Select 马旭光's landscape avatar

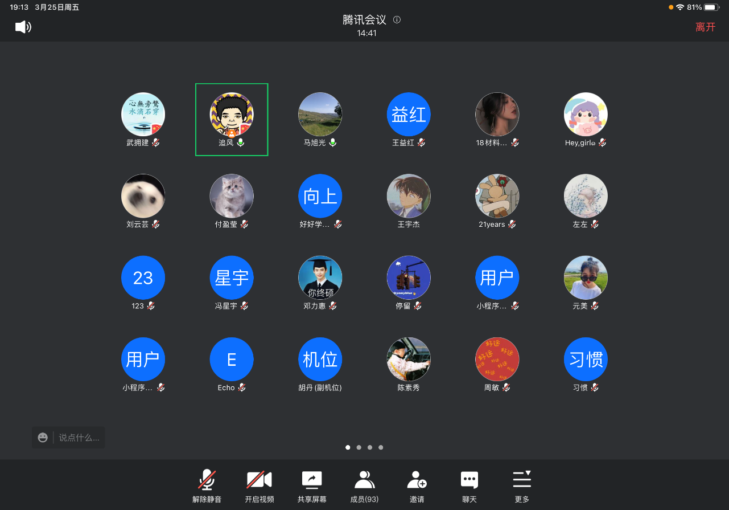[x=320, y=115]
